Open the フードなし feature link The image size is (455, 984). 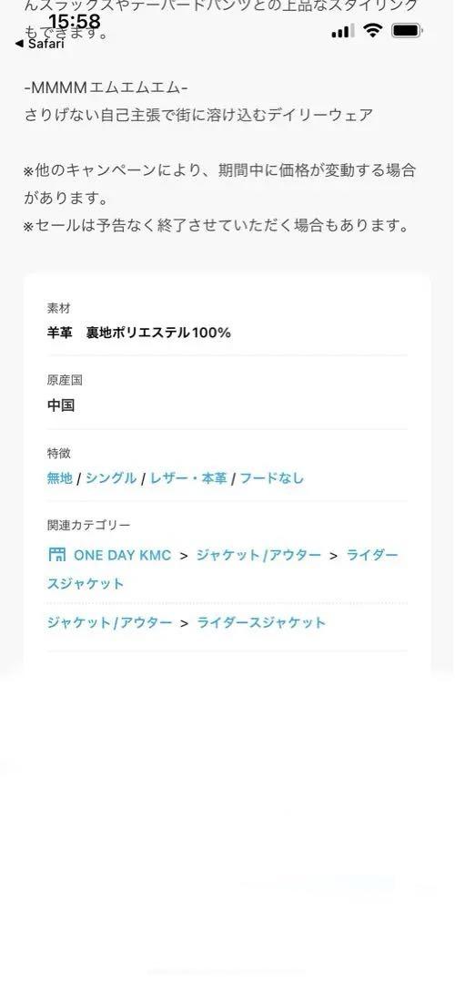pyautogui.click(x=272, y=478)
